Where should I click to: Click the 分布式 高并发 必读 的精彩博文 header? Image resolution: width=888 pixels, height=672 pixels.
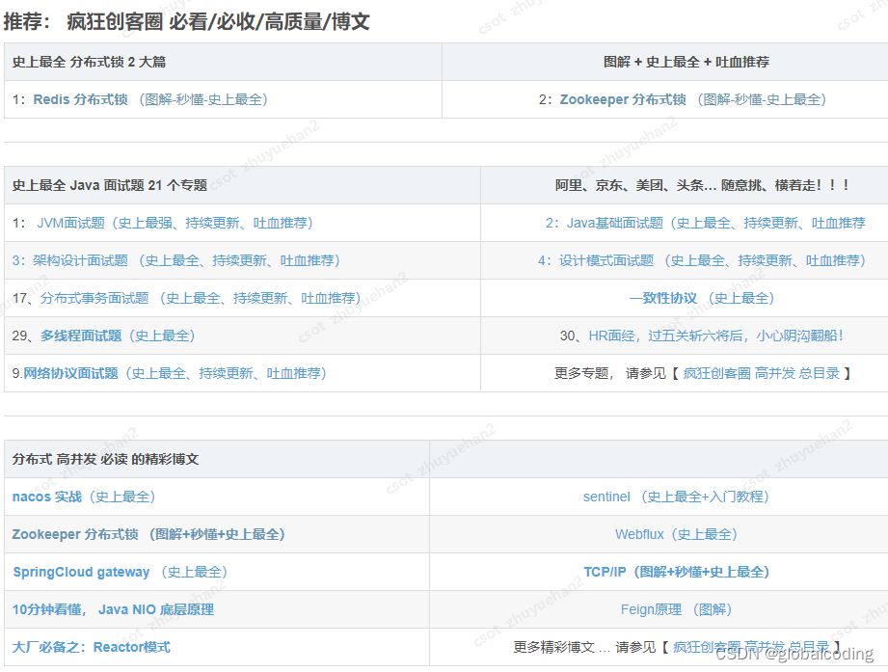click(x=105, y=459)
